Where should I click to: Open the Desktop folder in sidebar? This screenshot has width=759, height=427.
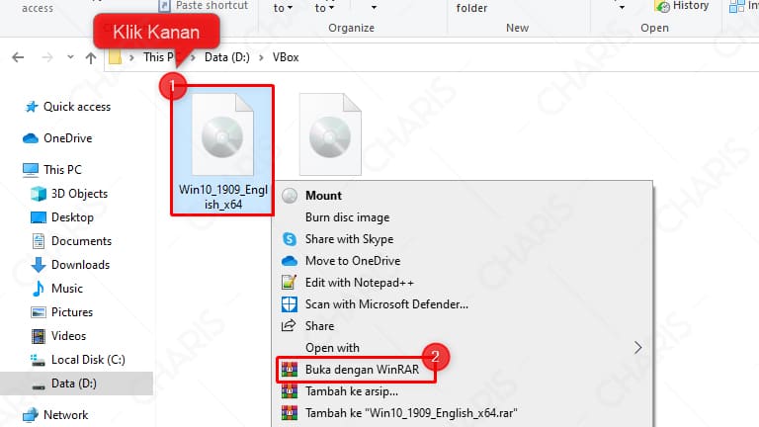pos(72,217)
